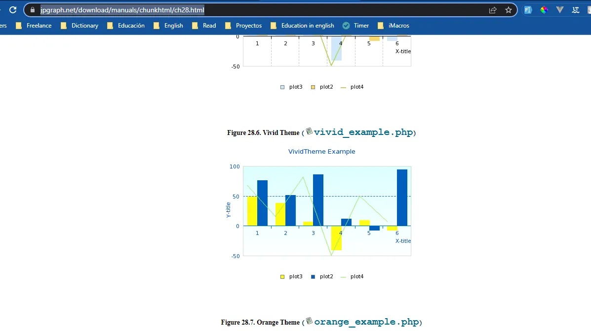Open the Educación bookmarks folder
The height and width of the screenshot is (331, 591).
(126, 26)
